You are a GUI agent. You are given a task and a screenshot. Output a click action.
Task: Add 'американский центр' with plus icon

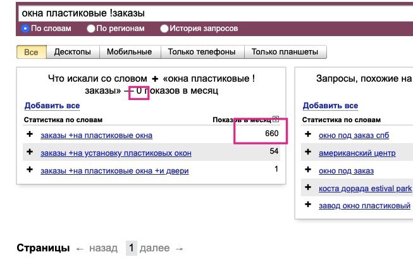(308, 151)
